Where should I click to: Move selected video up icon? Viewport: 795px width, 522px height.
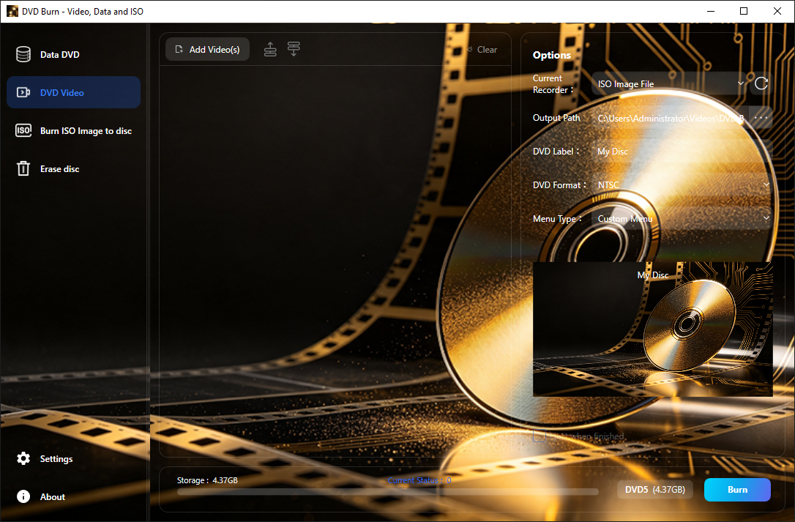point(270,49)
